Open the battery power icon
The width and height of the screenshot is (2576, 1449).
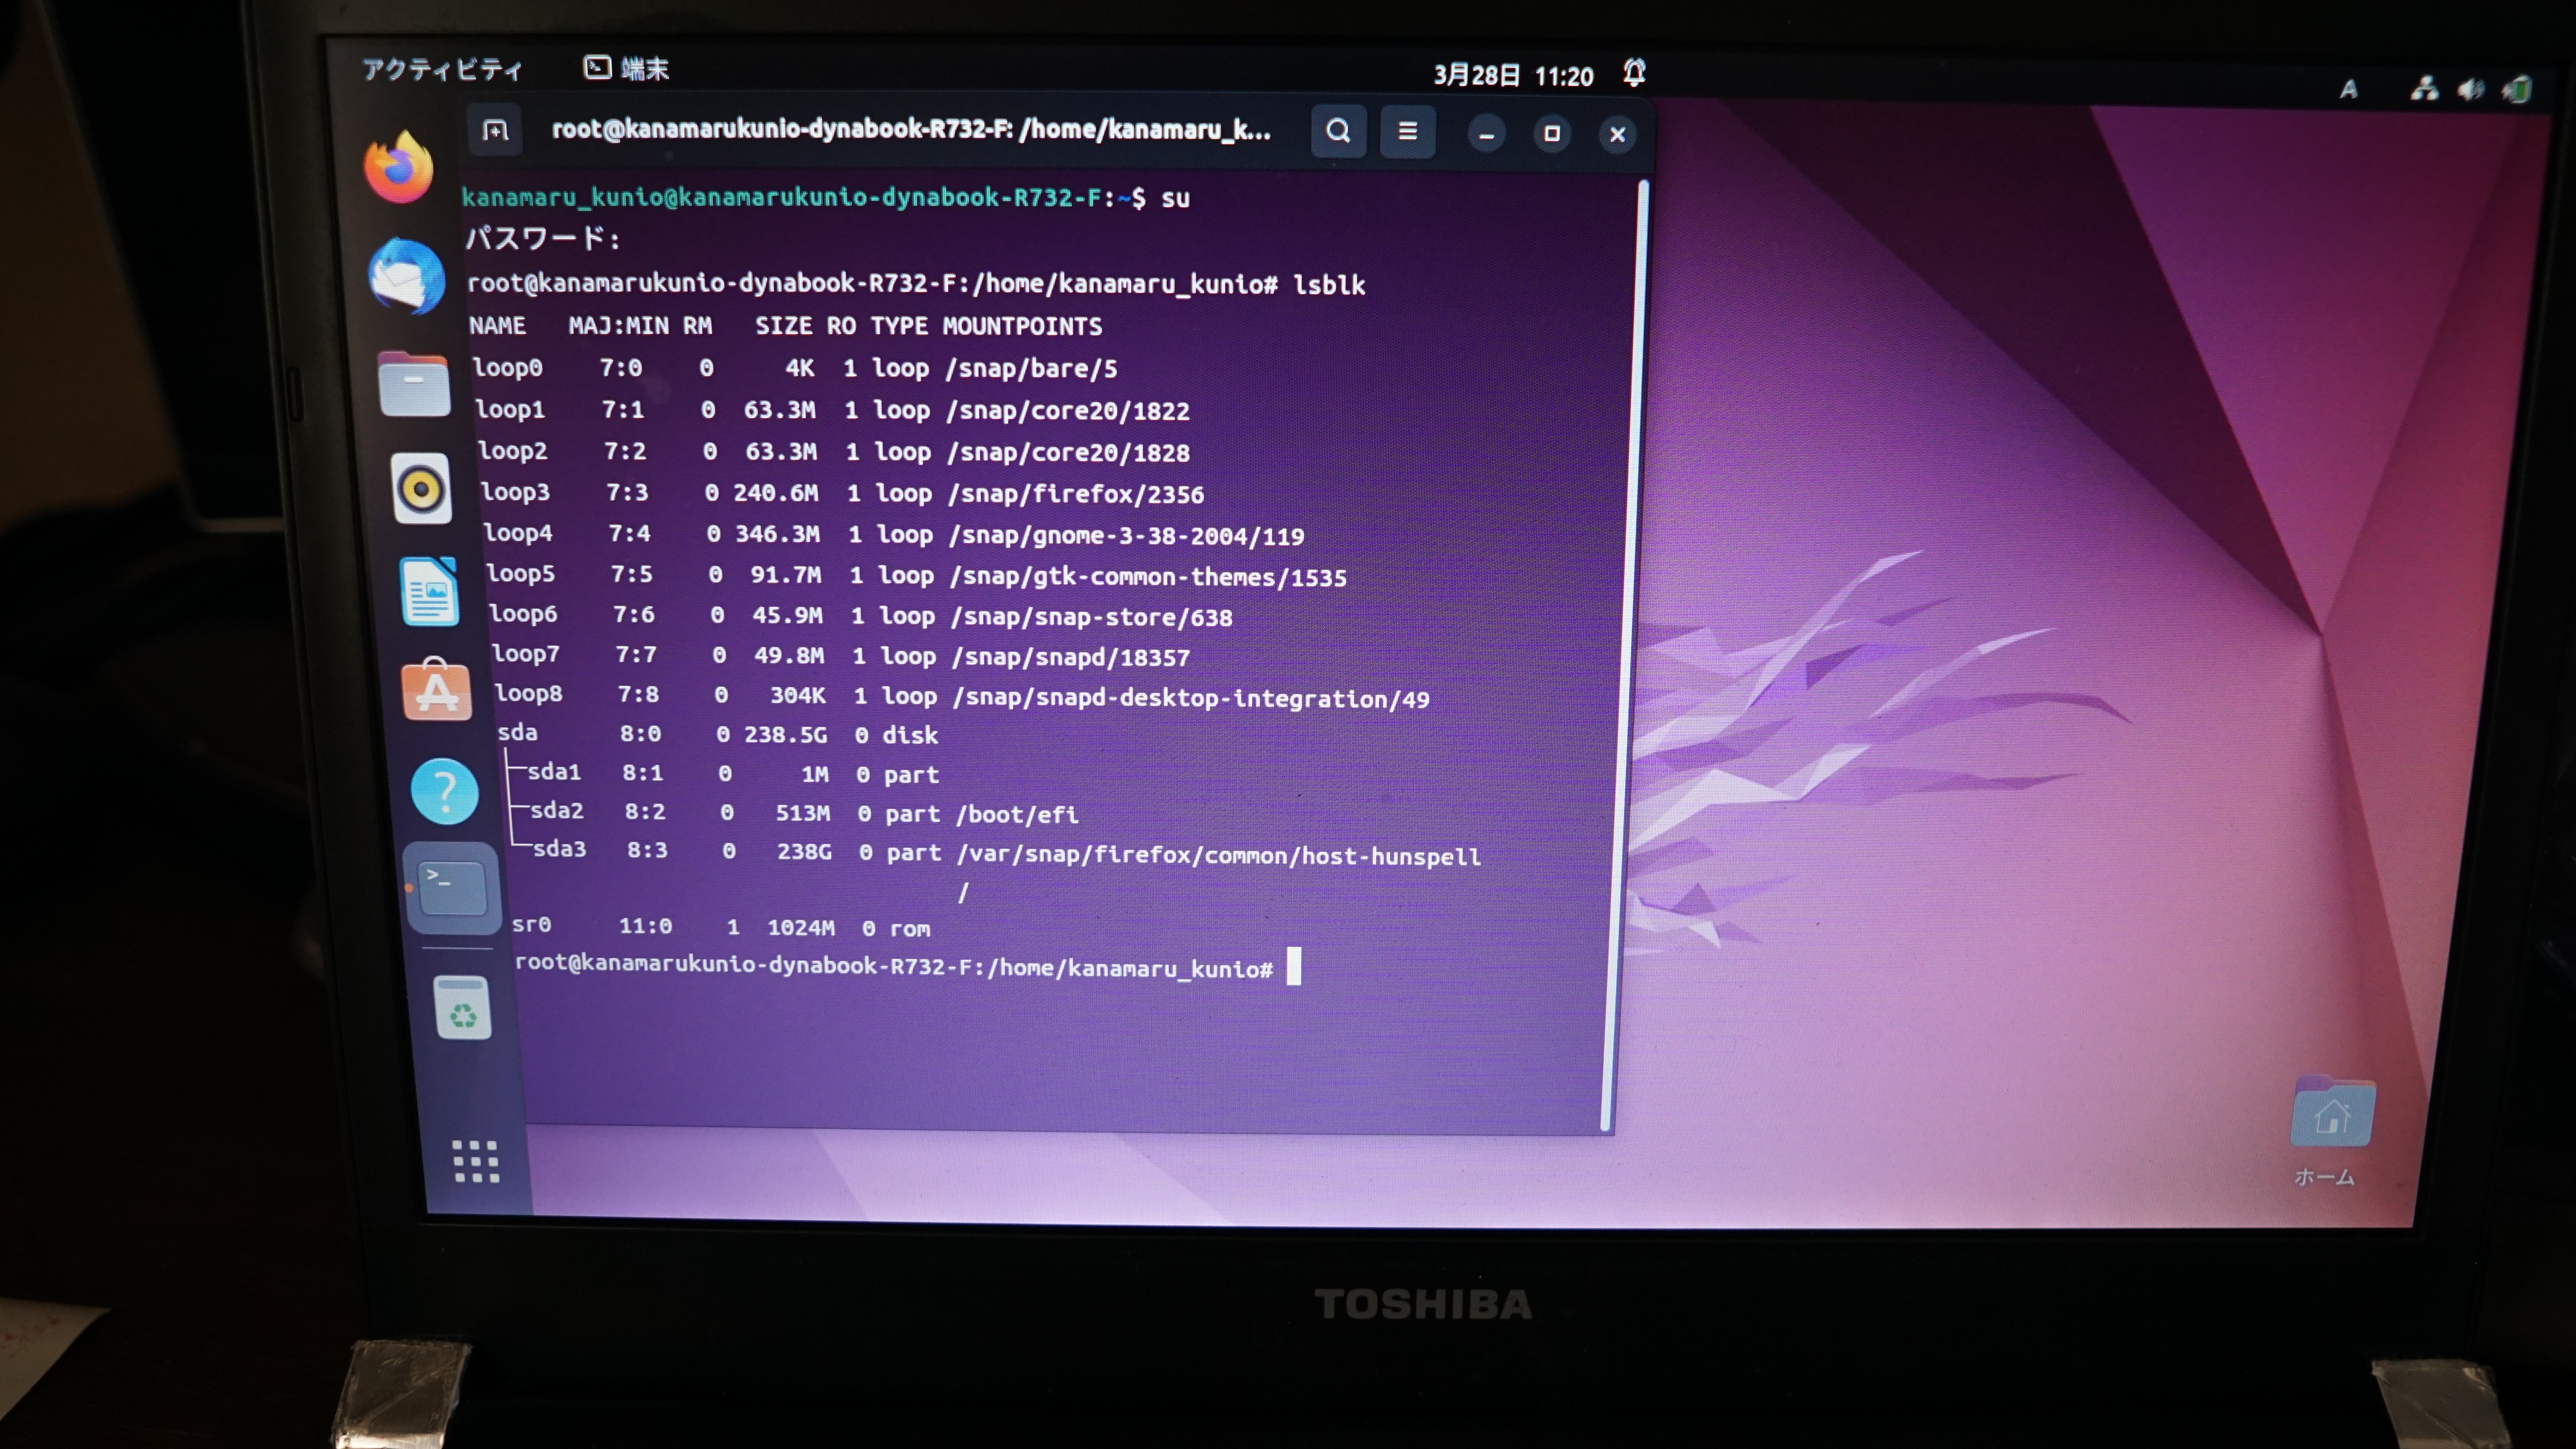[x=2517, y=90]
